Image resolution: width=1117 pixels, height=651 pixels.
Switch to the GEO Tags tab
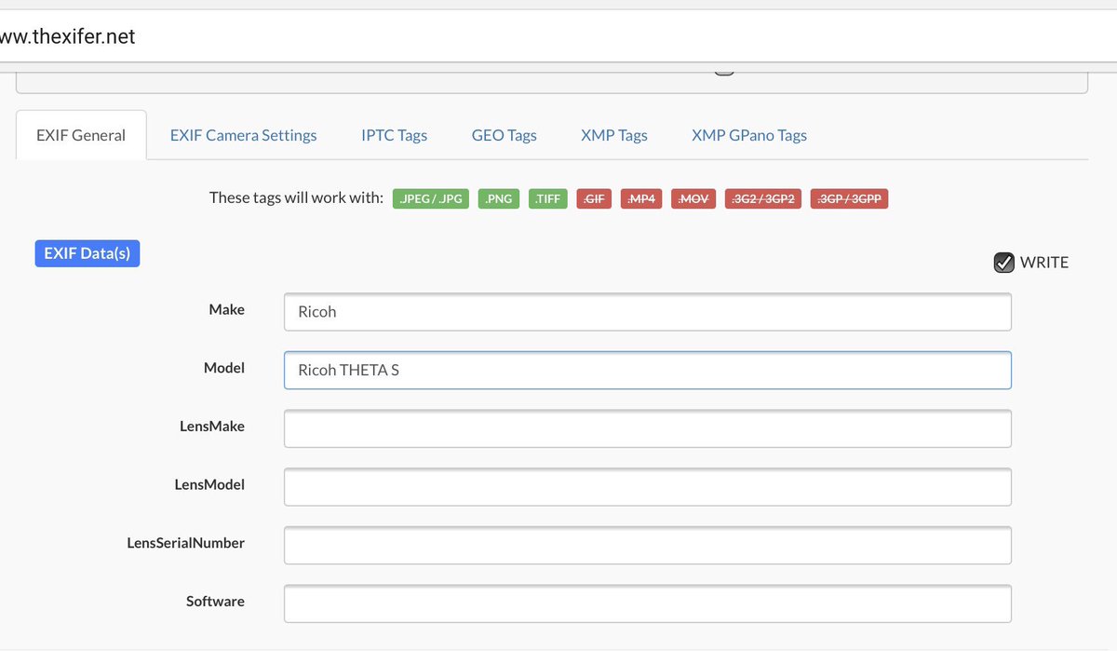(504, 135)
